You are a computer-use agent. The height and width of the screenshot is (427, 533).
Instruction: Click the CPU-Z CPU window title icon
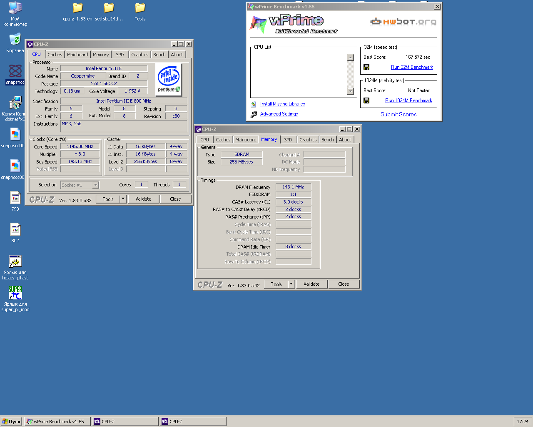click(30, 44)
